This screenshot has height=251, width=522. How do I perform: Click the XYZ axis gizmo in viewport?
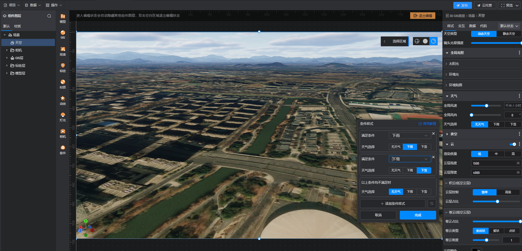click(86, 228)
